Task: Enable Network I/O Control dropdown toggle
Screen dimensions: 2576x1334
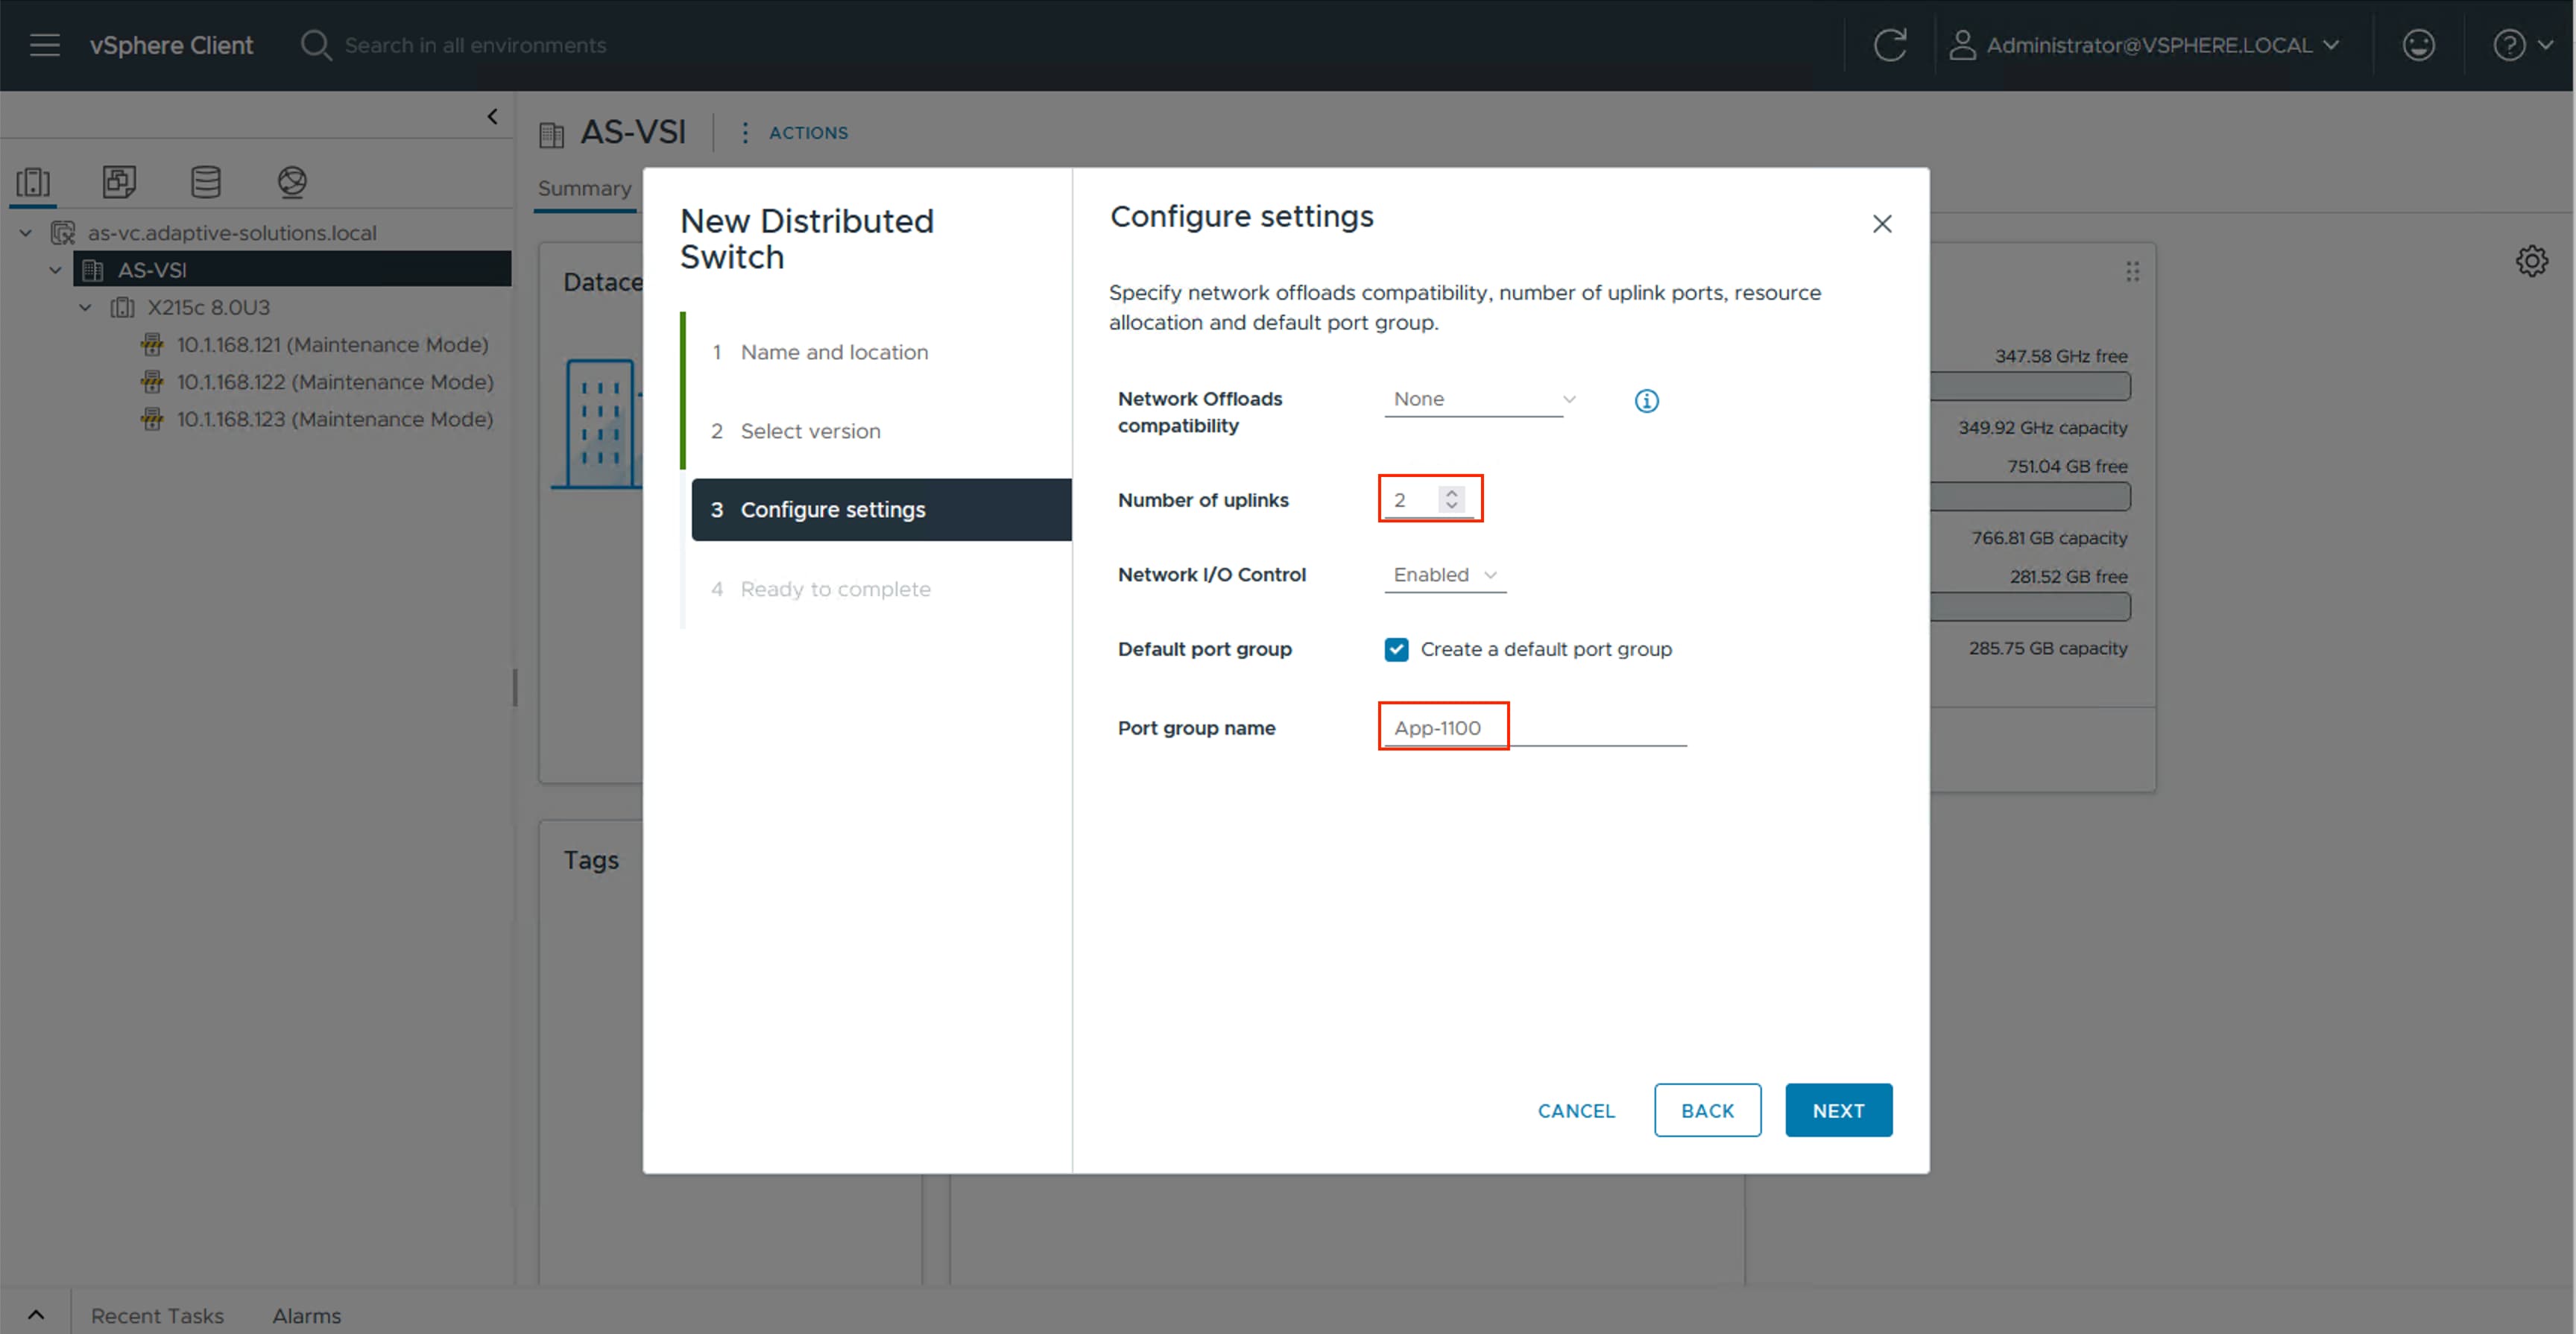Action: 1444,575
